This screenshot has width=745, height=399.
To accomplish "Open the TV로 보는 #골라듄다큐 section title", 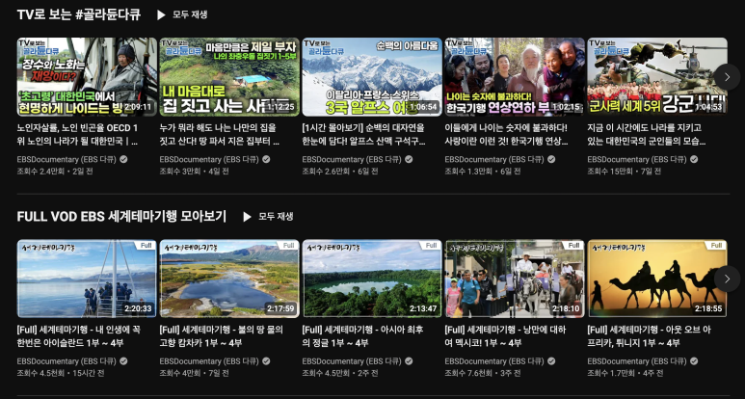I will [79, 14].
